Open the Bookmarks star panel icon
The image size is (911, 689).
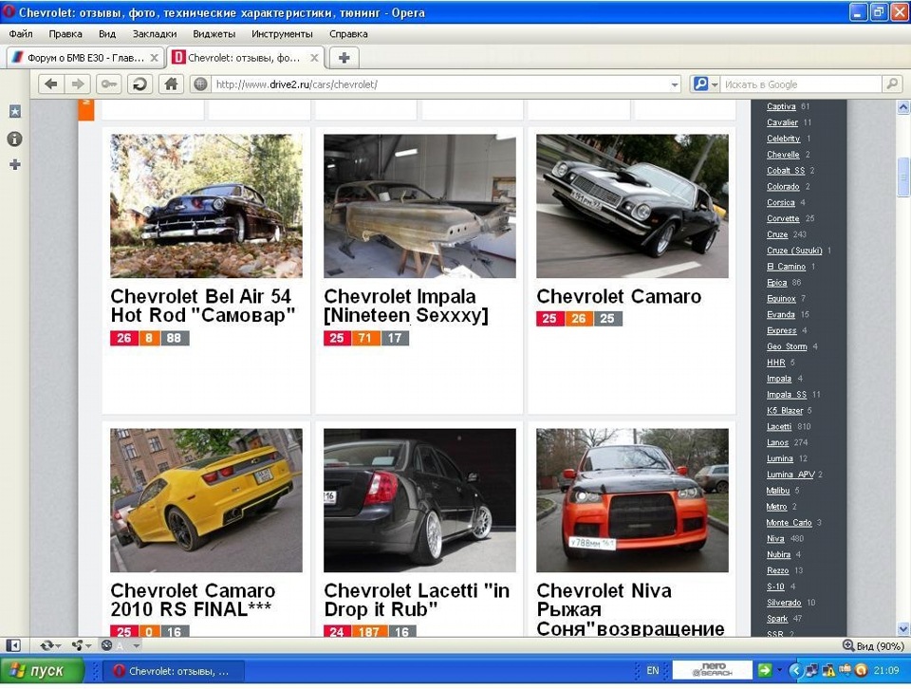14,111
